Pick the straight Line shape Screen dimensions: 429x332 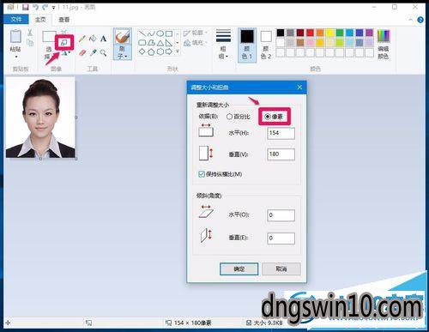click(142, 33)
